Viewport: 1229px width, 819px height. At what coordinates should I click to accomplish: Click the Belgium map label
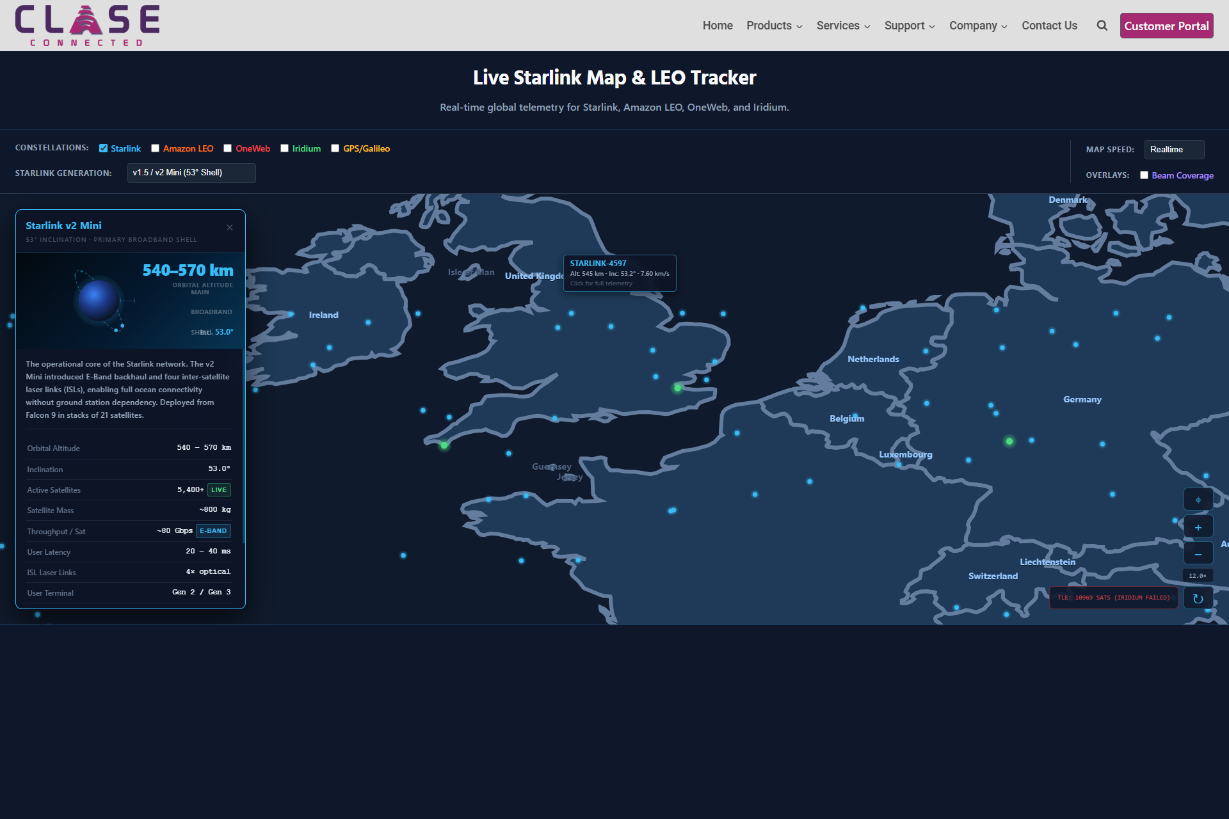(x=847, y=418)
